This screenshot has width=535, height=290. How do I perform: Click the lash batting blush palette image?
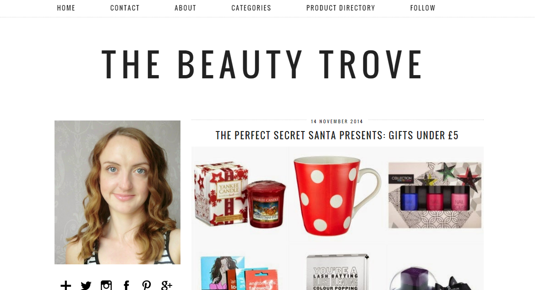pyautogui.click(x=338, y=272)
